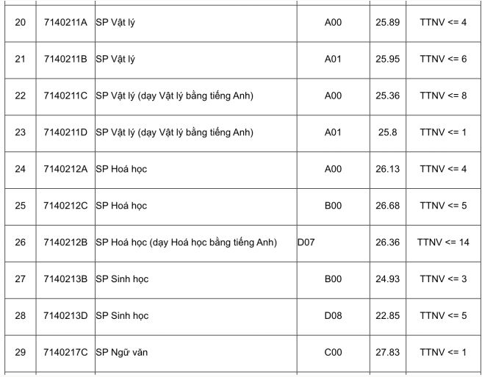Click the 'TTNV <= 8' cell

tap(443, 96)
